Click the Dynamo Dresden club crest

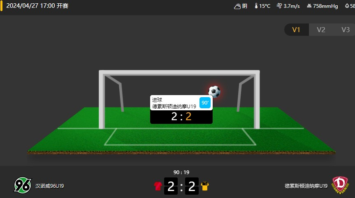pos(340,185)
